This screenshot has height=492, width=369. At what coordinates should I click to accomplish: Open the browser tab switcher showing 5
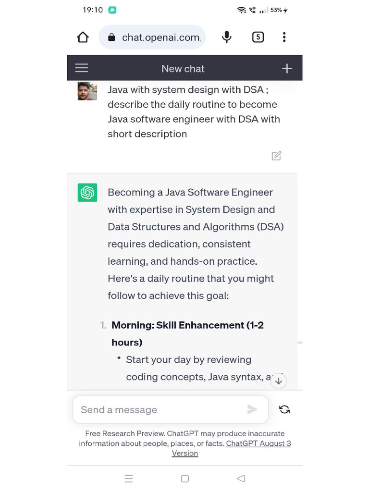click(x=258, y=37)
